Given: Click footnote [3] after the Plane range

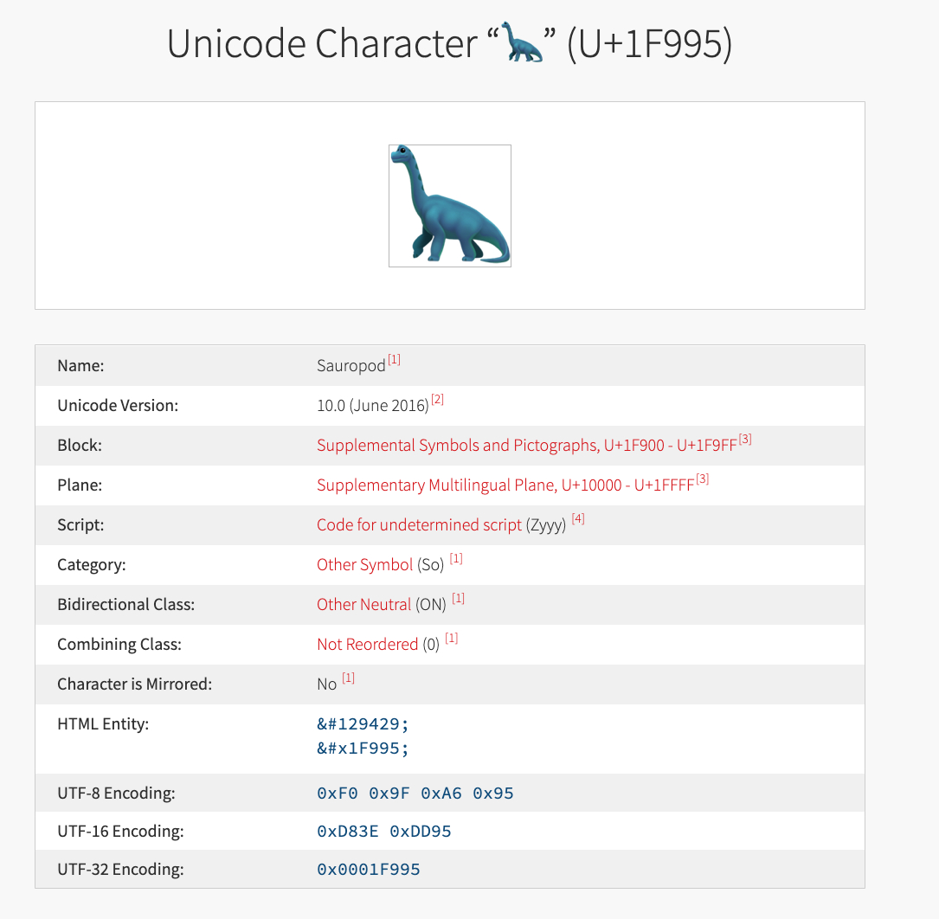Looking at the screenshot, I should point(703,479).
